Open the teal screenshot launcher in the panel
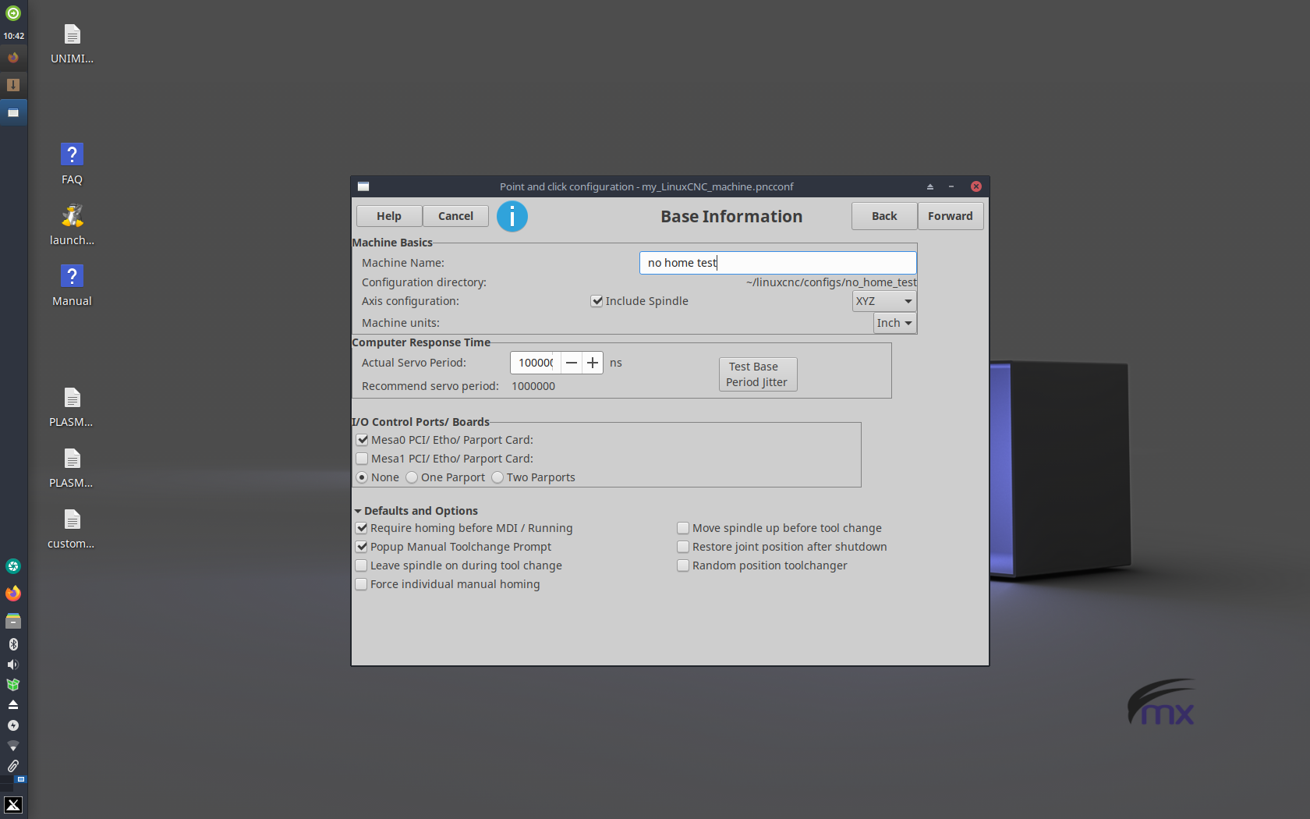1310x819 pixels. click(x=13, y=566)
